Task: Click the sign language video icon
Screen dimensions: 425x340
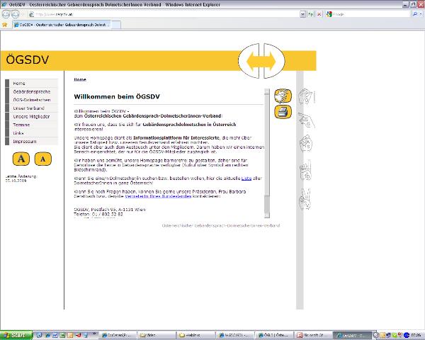Action: 281,96
